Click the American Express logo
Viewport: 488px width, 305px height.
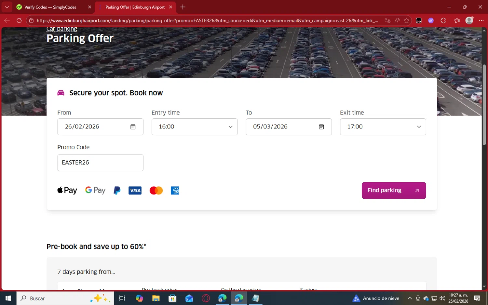pos(175,191)
